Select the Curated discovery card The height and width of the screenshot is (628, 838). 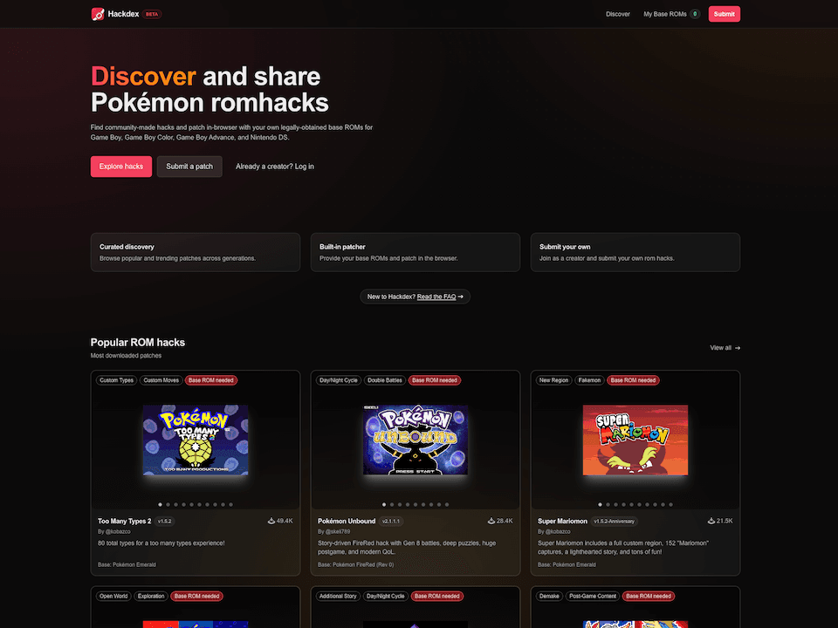[196, 252]
